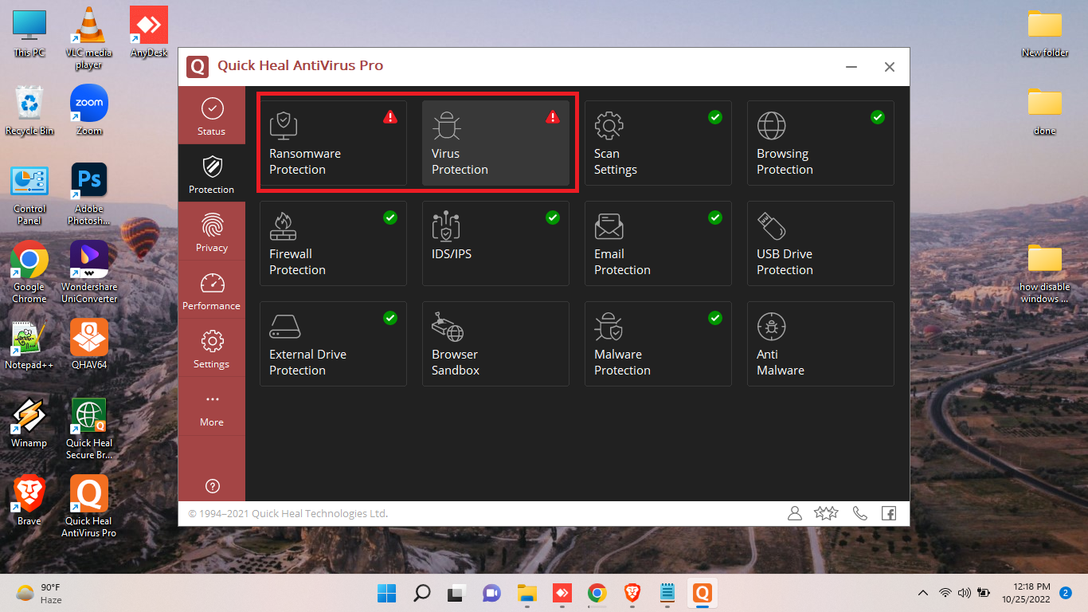Open Scan Settings tile
The height and width of the screenshot is (612, 1088).
coord(658,143)
